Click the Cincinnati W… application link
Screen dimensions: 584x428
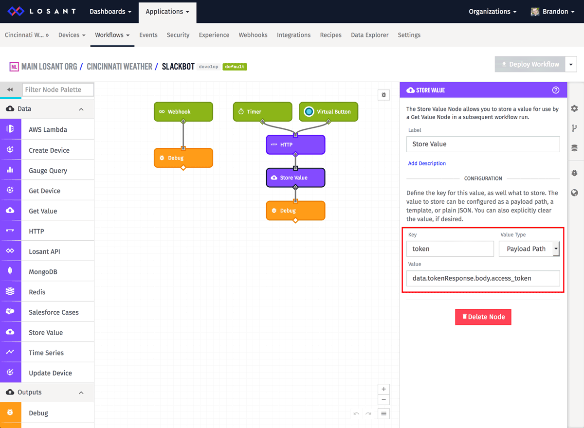(x=27, y=35)
